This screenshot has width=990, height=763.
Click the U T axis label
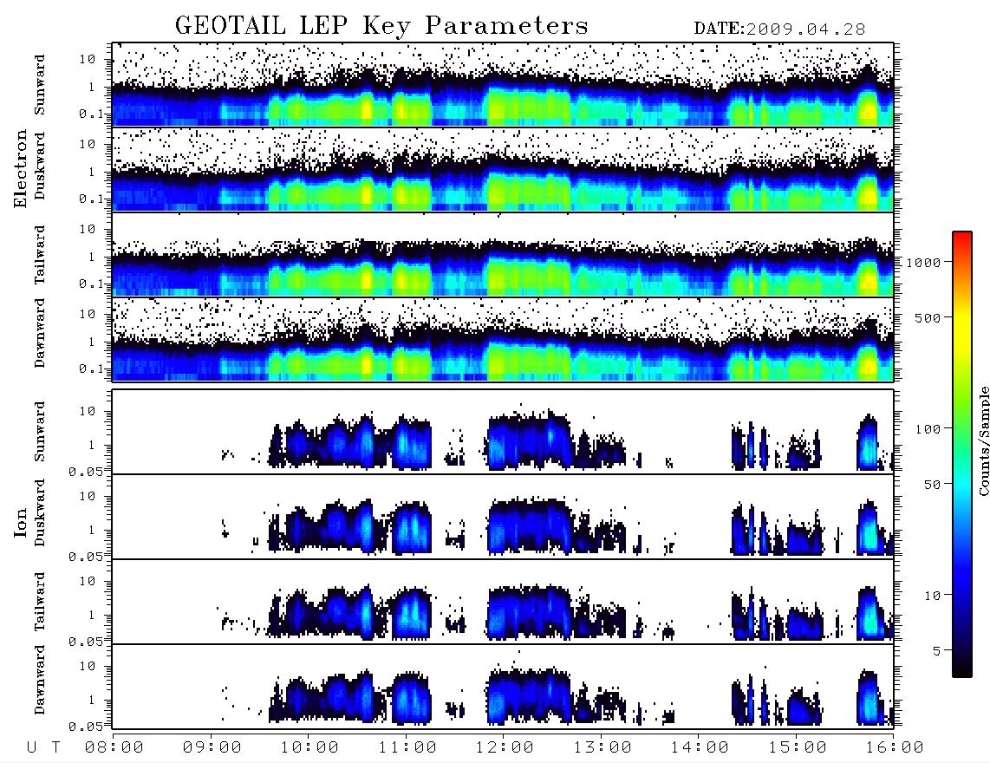pos(43,747)
